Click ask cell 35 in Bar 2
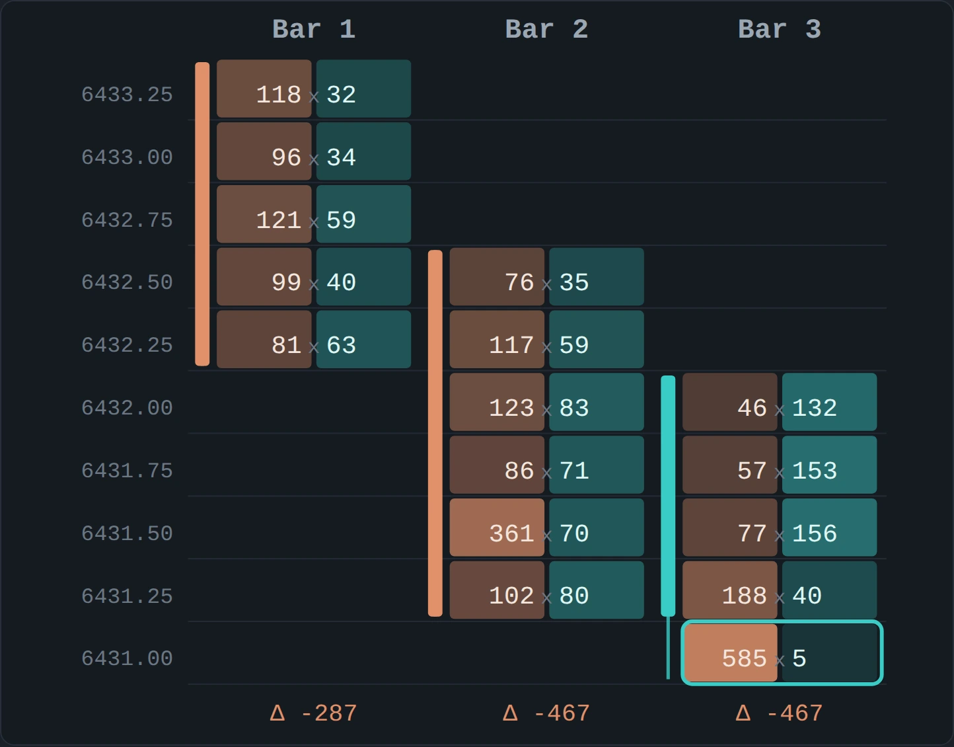Viewport: 954px width, 747px height. point(597,277)
